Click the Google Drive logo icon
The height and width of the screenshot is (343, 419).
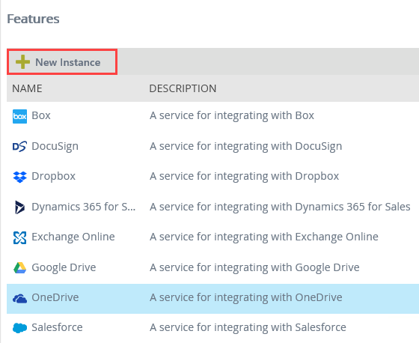tap(19, 268)
